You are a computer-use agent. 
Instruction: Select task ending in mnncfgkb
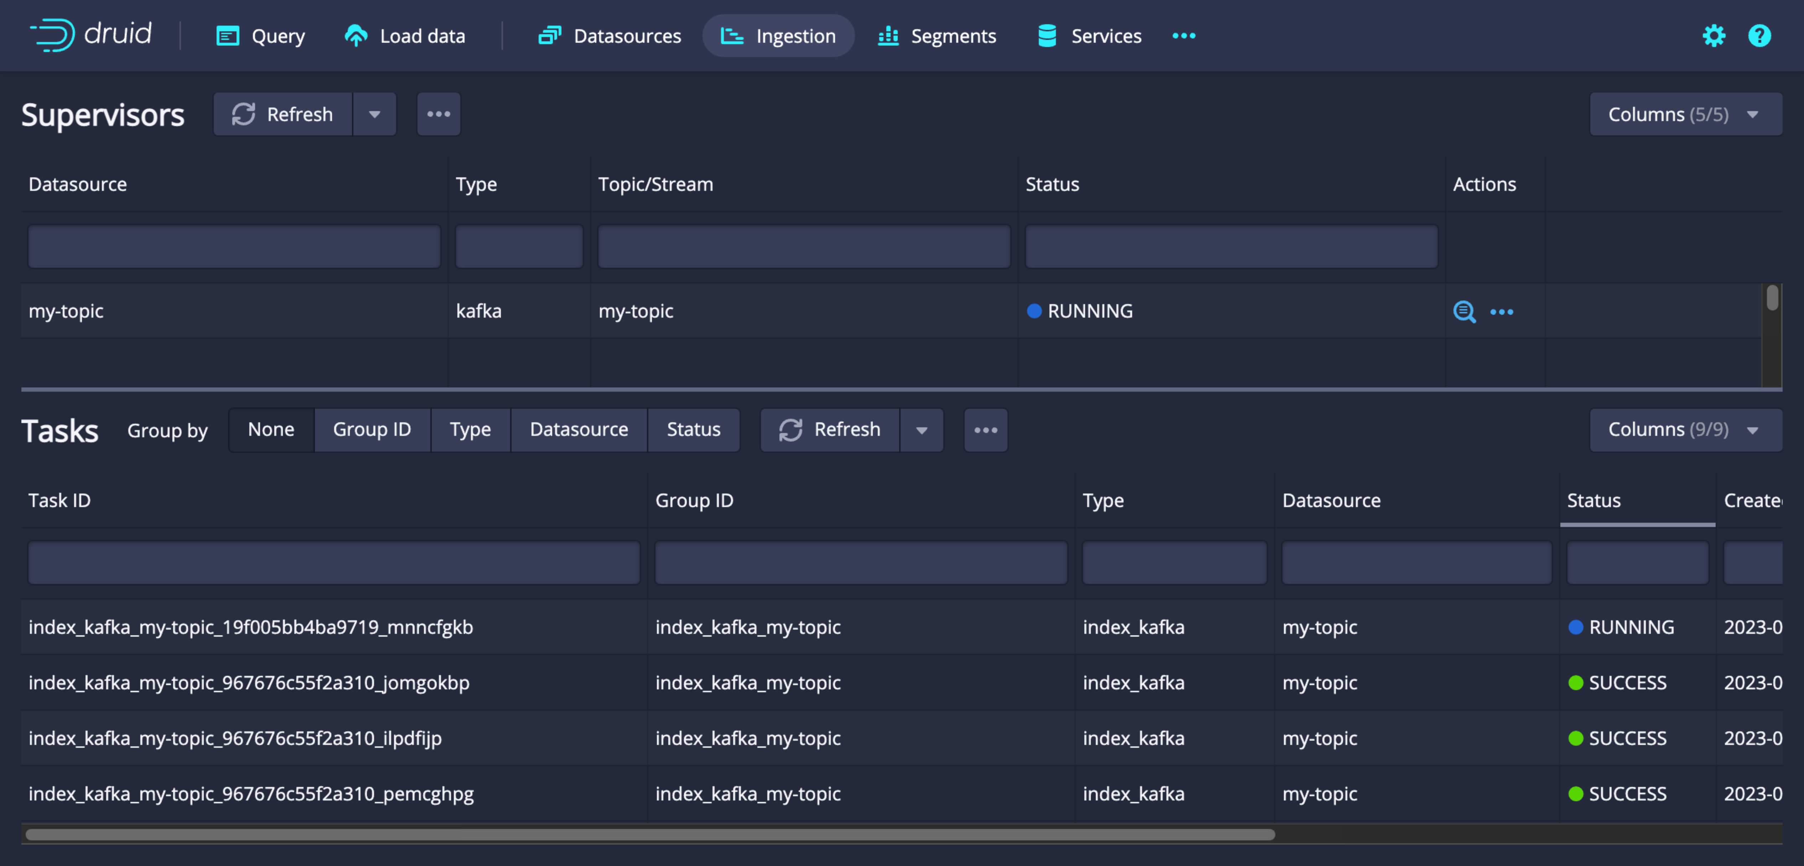pyautogui.click(x=251, y=627)
